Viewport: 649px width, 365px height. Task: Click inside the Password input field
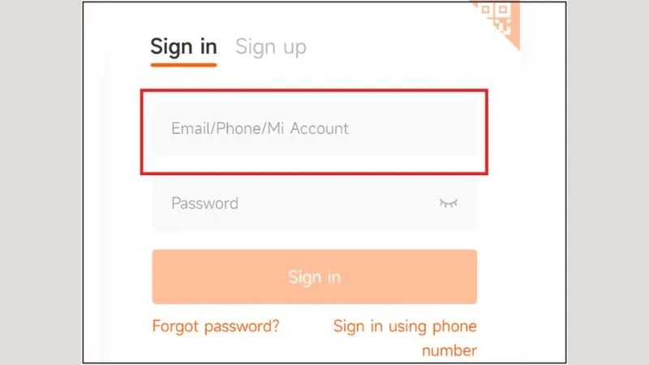click(x=315, y=204)
